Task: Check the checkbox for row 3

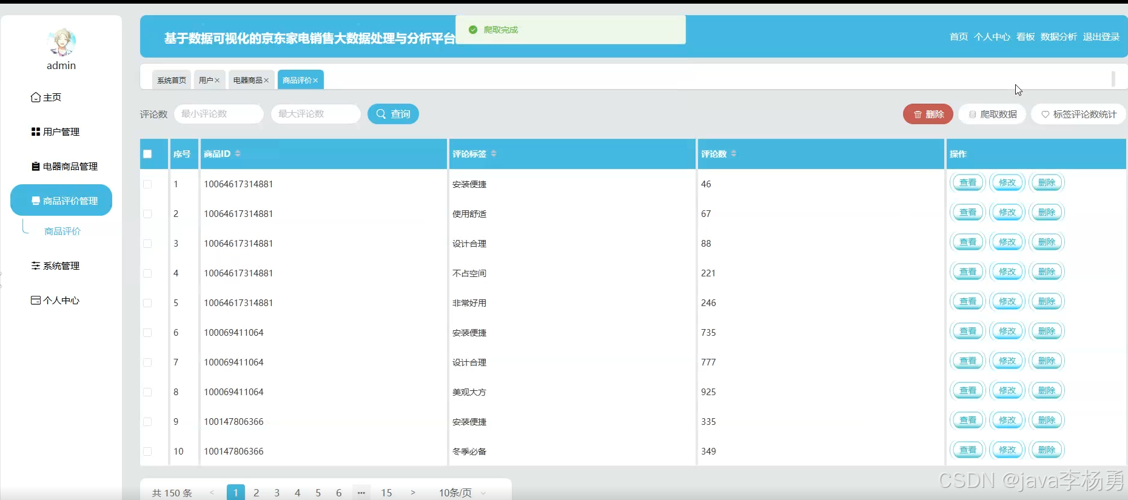Action: (147, 244)
